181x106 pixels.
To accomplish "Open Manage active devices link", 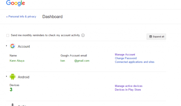I will pos(129,86).
